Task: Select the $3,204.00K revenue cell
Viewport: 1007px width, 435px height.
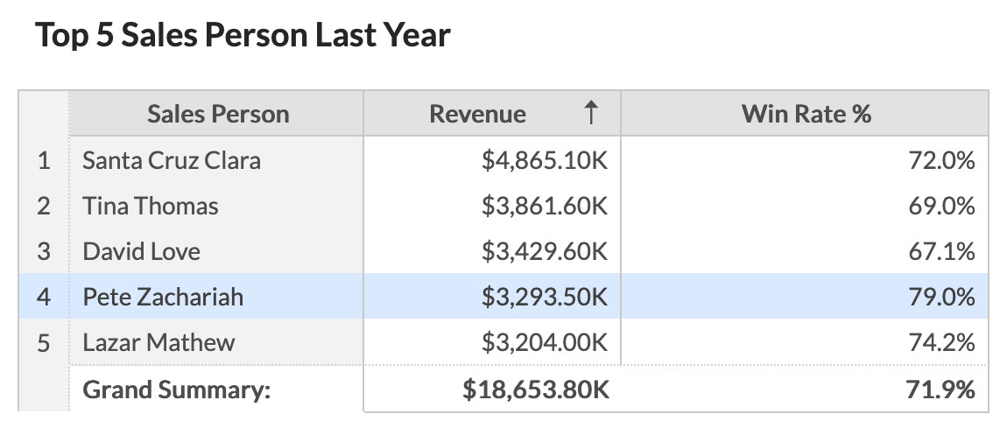Action: 544,342
